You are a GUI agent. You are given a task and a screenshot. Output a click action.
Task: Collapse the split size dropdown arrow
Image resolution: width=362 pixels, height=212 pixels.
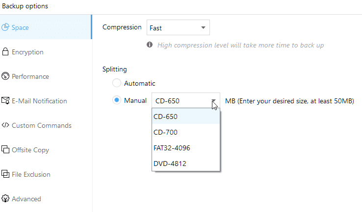(x=213, y=101)
